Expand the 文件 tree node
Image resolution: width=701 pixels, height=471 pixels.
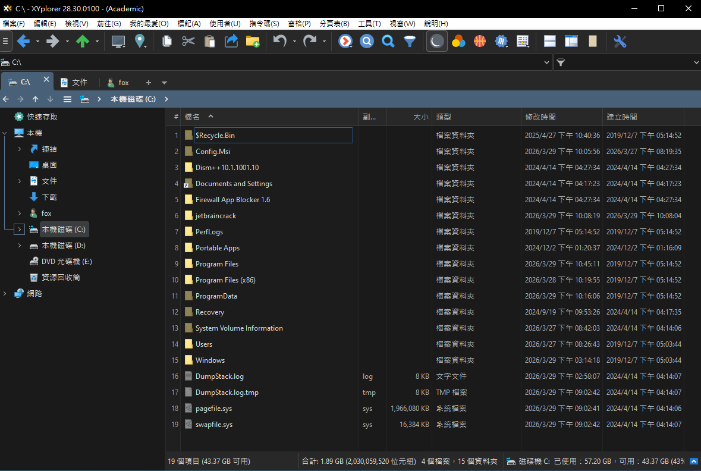click(x=20, y=181)
